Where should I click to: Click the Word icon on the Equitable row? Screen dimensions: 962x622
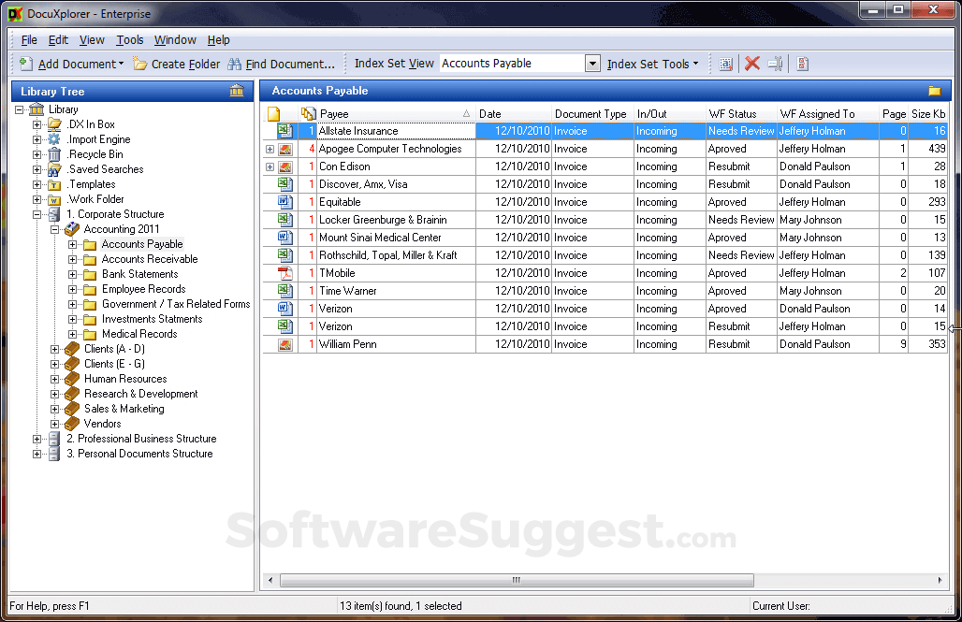[287, 201]
